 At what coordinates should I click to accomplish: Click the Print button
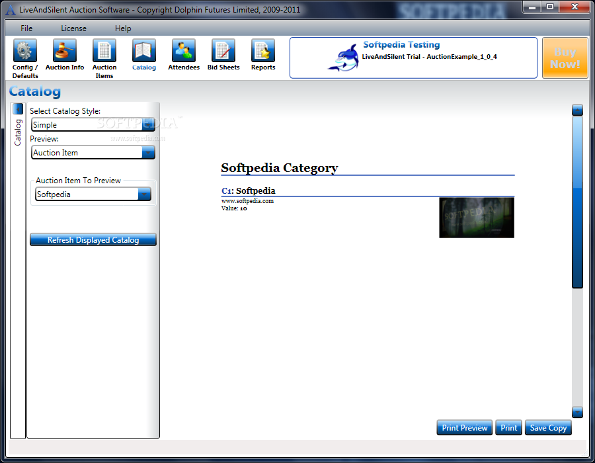[508, 428]
